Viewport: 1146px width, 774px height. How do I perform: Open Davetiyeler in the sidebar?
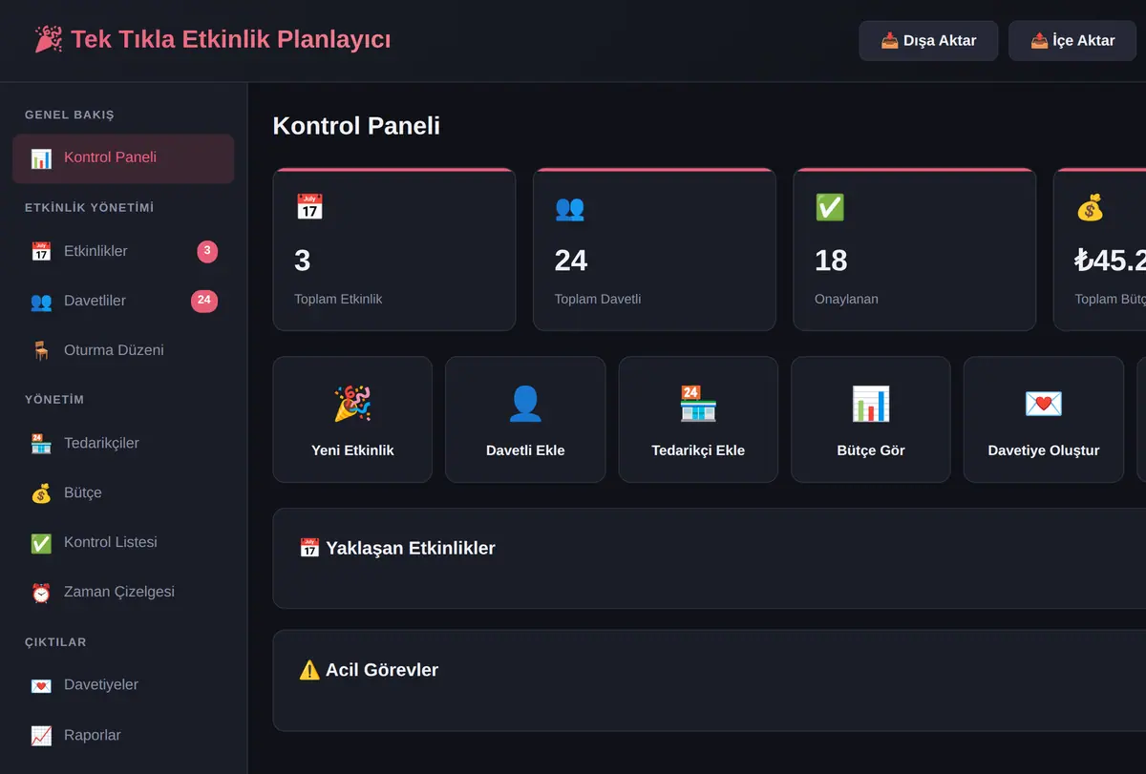pyautogui.click(x=123, y=685)
